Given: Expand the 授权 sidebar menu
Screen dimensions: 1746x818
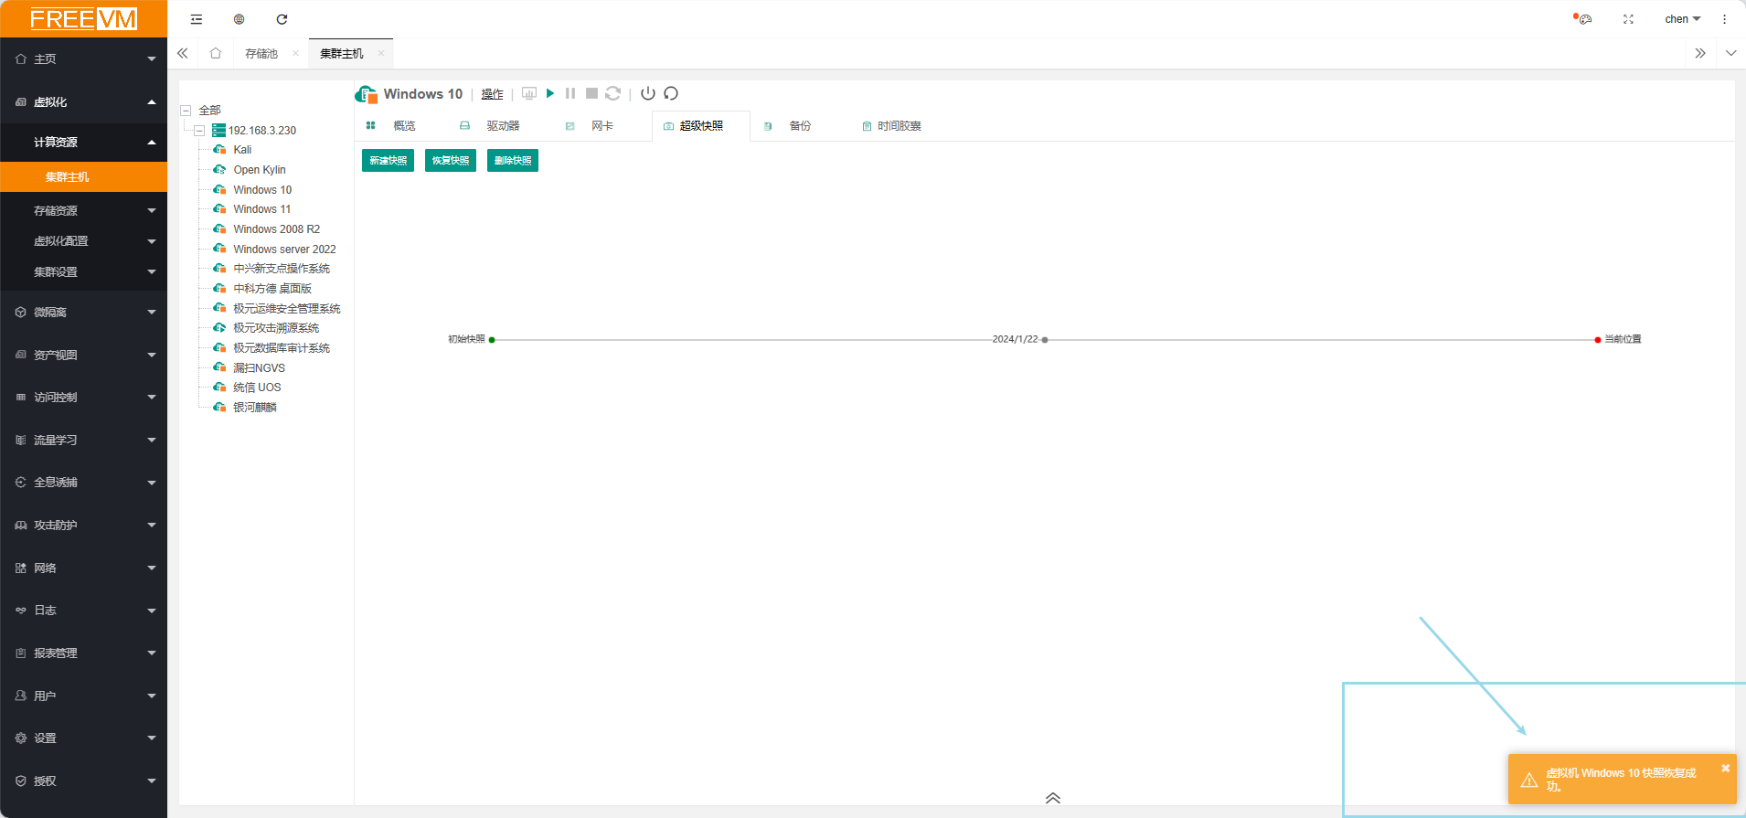Looking at the screenshot, I should click(x=84, y=781).
